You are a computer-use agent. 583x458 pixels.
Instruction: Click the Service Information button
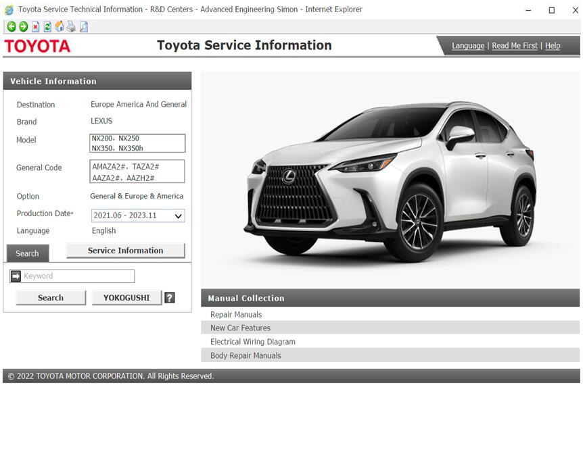click(x=125, y=251)
